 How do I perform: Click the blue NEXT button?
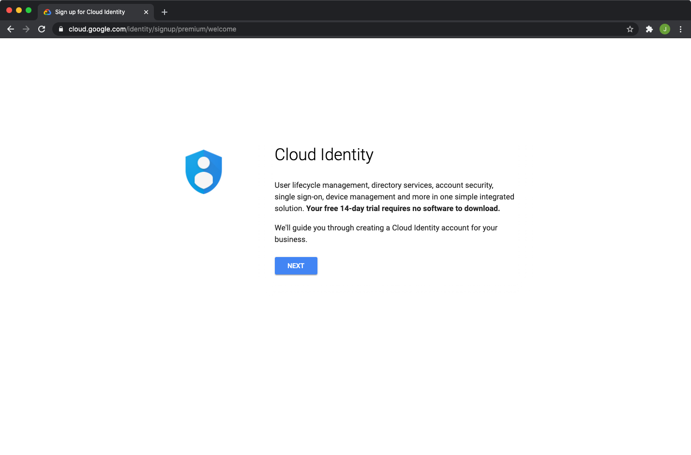[296, 266]
